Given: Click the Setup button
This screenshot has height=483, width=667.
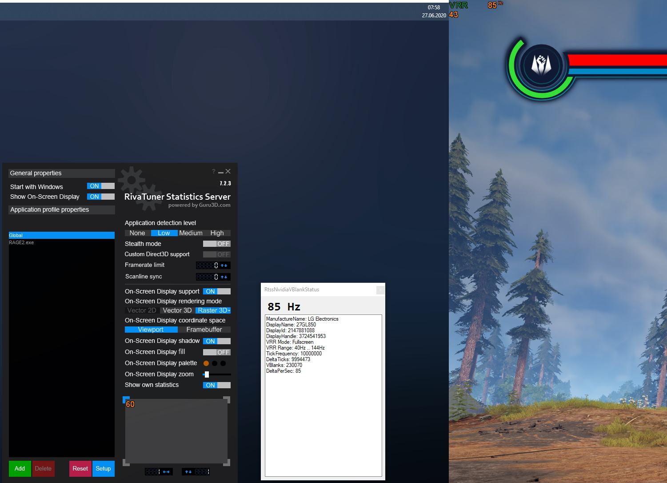Looking at the screenshot, I should point(103,468).
